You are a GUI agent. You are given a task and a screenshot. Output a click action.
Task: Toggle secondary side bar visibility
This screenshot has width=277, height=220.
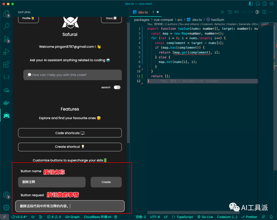tap(265, 4)
